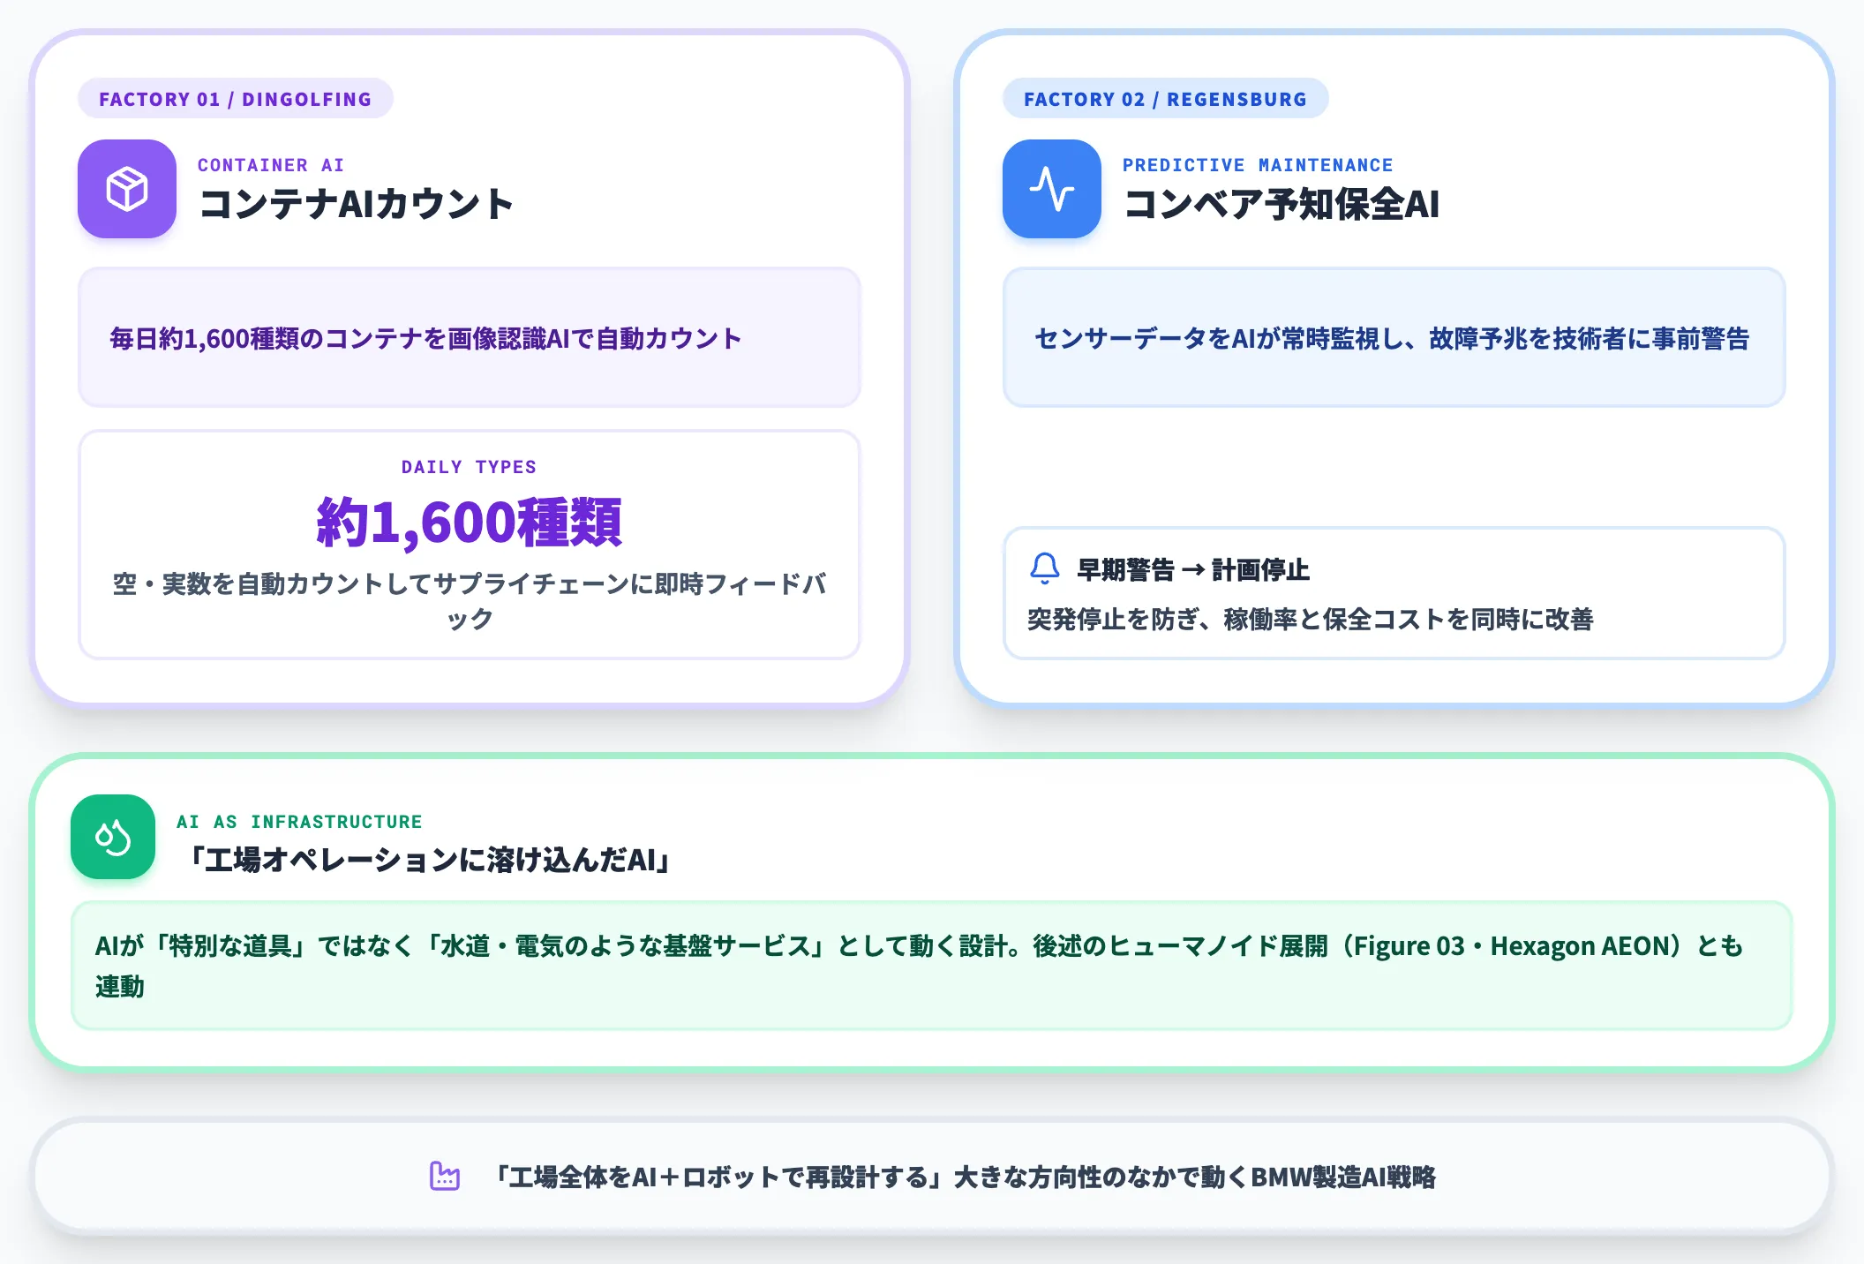
Task: Click the DAILY TYPES label
Action: tap(470, 467)
